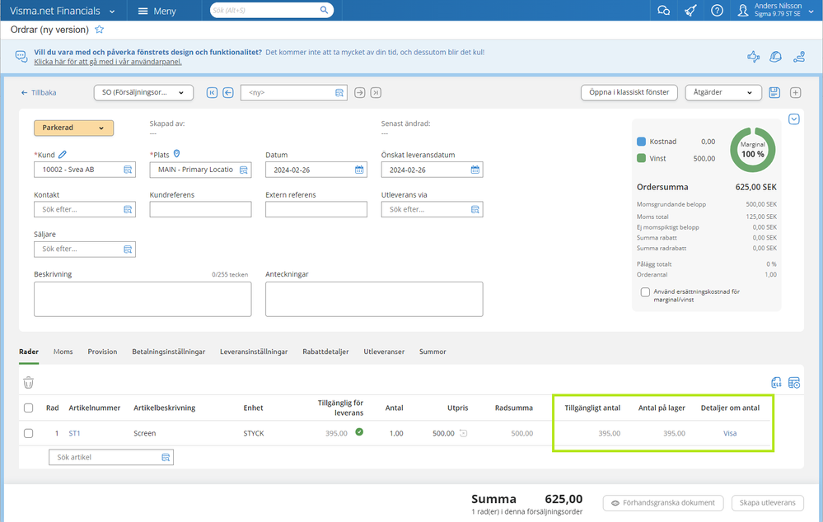Click the Anteckningar text area
823x522 pixels.
[374, 299]
